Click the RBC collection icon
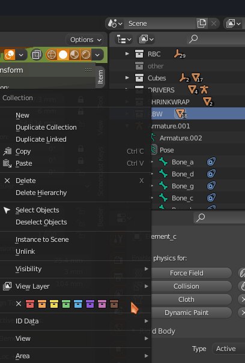245x363 pixels. (x=139, y=54)
